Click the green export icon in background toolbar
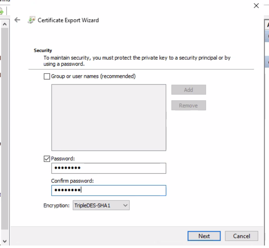 (x=1, y=11)
